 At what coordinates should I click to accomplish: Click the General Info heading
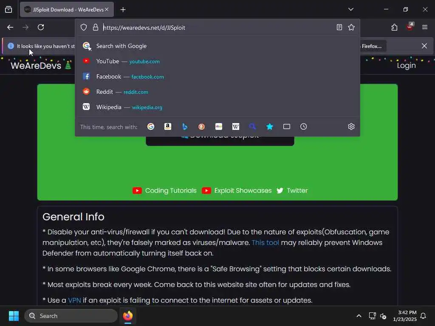tap(73, 217)
